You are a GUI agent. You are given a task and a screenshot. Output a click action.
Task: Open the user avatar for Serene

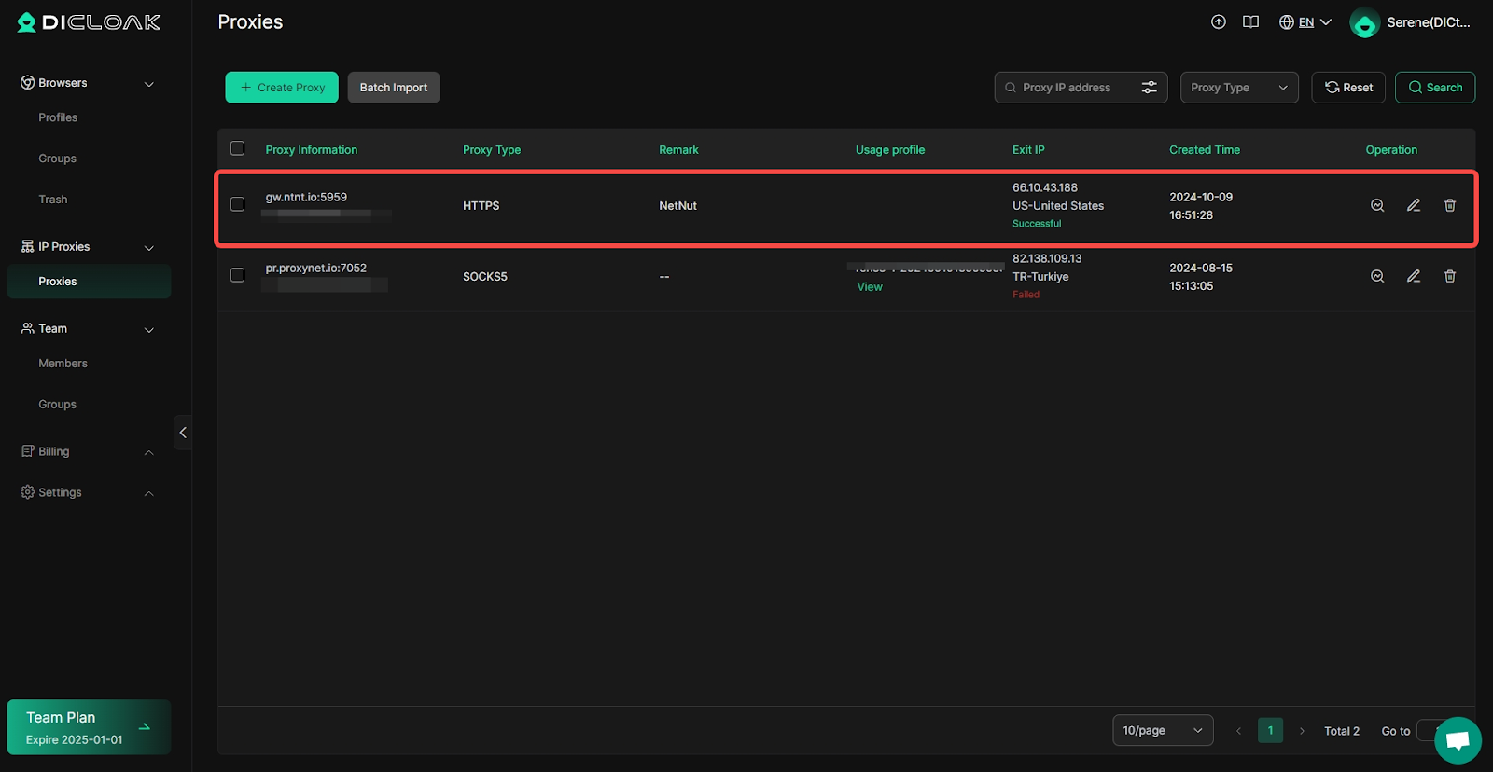tap(1365, 22)
